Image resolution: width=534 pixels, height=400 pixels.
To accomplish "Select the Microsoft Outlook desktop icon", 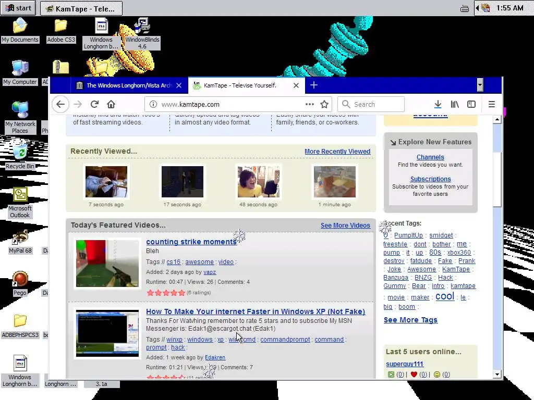I will click(20, 203).
